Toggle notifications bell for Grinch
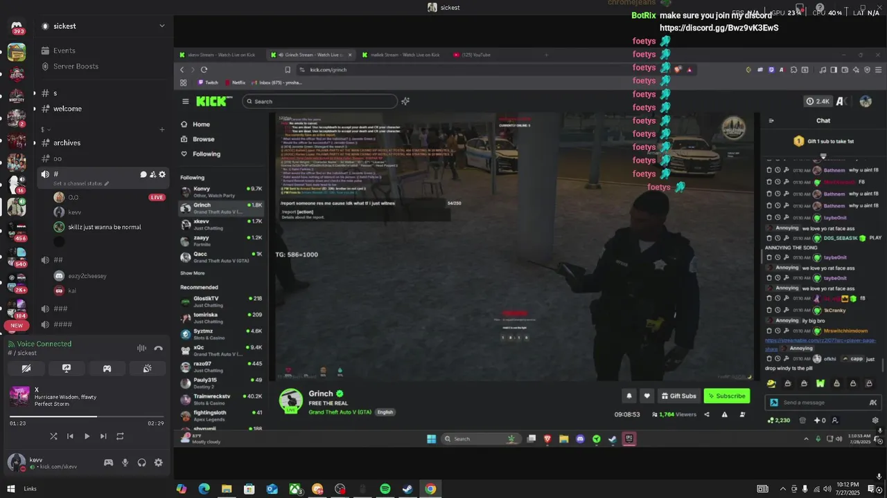Viewport: 887px width, 498px height. 629,396
